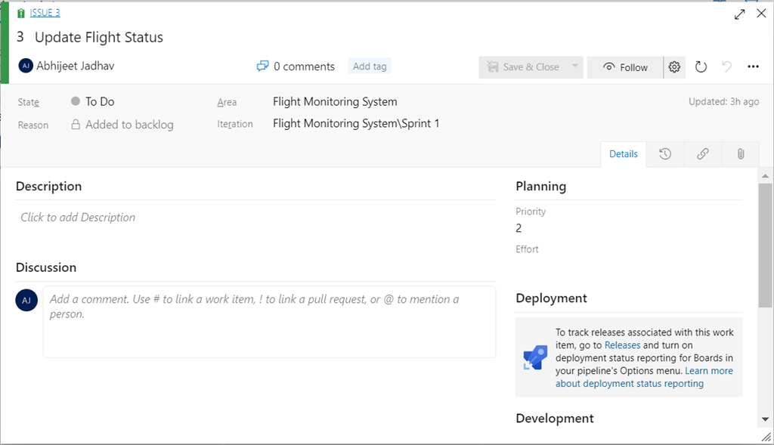Open the Releases link
774x445 pixels.
(x=622, y=345)
